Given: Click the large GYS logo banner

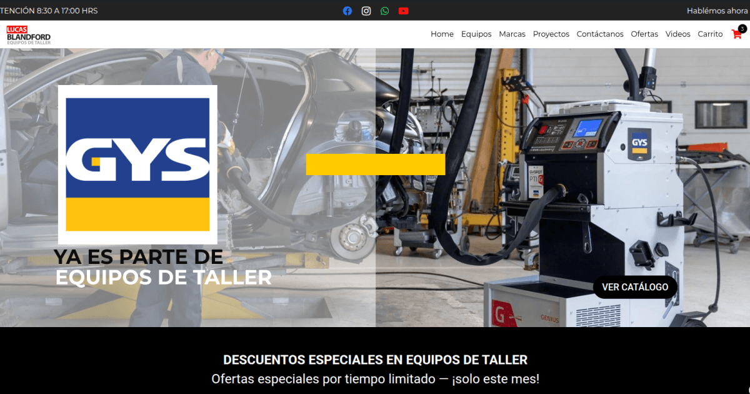Looking at the screenshot, I should point(137,164).
